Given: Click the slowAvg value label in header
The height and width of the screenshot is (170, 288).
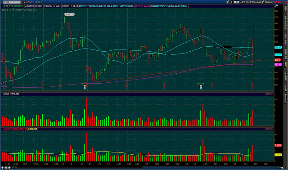Looking at the screenshot, I should click(143, 6).
